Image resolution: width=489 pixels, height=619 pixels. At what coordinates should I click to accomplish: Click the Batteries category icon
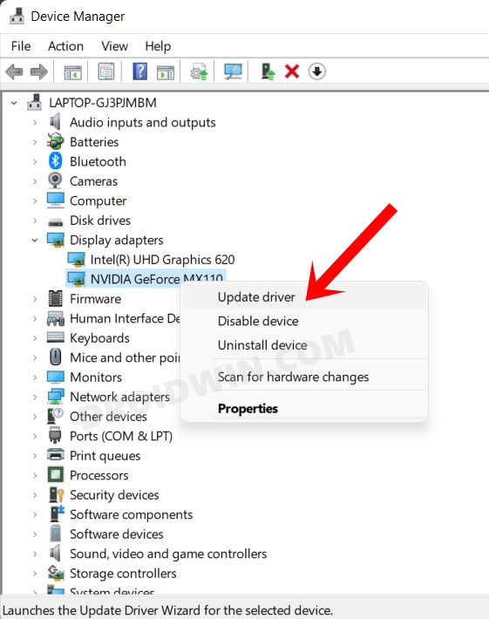(x=55, y=142)
